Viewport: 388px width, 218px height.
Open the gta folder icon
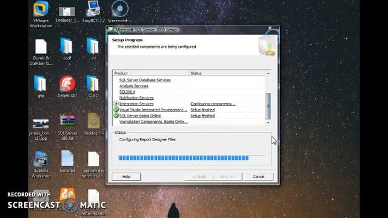41,87
